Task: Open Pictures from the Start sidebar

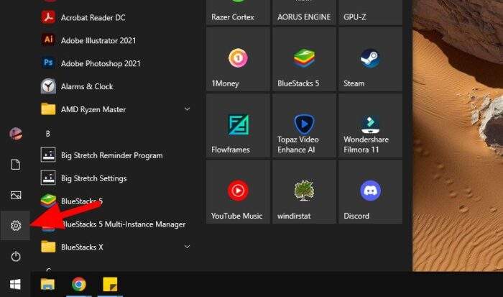Action: (15, 195)
